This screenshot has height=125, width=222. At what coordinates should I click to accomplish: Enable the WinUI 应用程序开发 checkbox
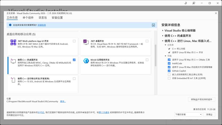pyautogui.click(x=147, y=60)
